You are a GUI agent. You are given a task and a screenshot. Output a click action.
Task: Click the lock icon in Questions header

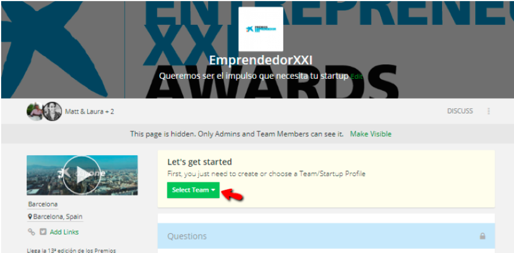[x=483, y=236]
